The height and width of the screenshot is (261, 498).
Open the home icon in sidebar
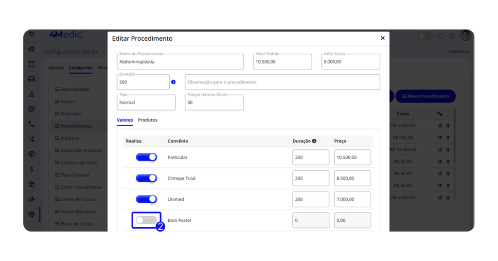(x=32, y=49)
